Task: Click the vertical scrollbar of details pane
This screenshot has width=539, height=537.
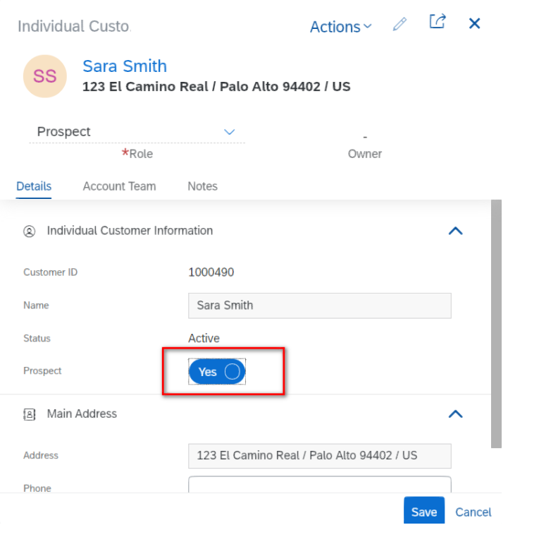Action: pos(496,324)
